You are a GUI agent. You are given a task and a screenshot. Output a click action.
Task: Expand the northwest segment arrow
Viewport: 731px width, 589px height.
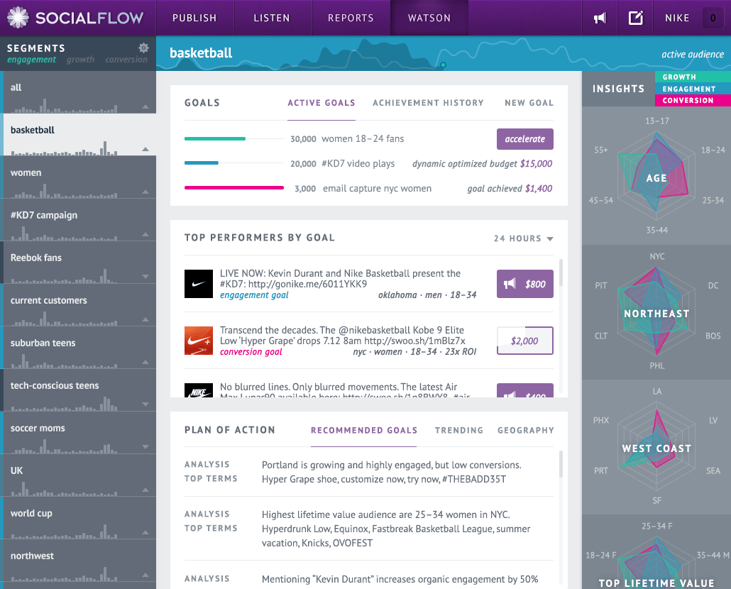coord(145,575)
